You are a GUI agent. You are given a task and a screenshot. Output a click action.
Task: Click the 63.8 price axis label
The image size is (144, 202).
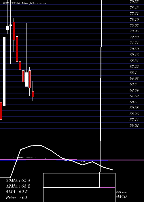pos(134,84)
